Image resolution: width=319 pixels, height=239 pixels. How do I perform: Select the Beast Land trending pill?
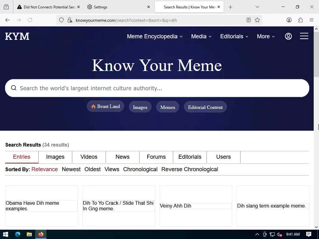[105, 106]
